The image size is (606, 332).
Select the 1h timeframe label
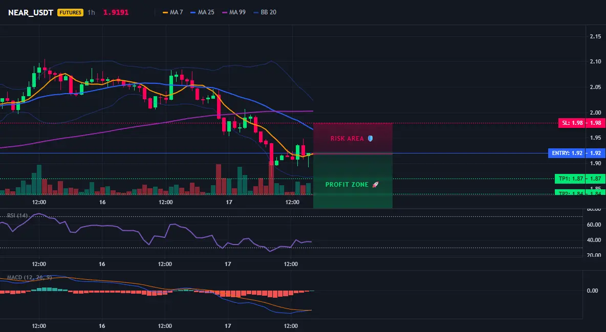[x=91, y=12]
